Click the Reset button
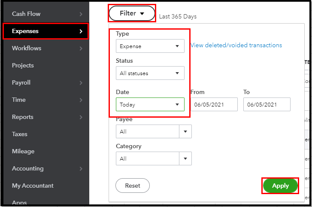The height and width of the screenshot is (207, 312). (x=133, y=186)
